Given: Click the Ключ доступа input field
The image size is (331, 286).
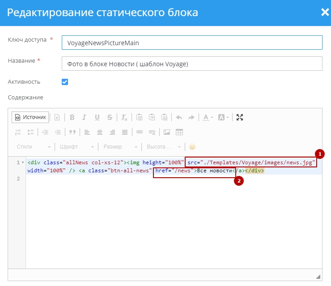Looking at the screenshot, I should tap(192, 43).
